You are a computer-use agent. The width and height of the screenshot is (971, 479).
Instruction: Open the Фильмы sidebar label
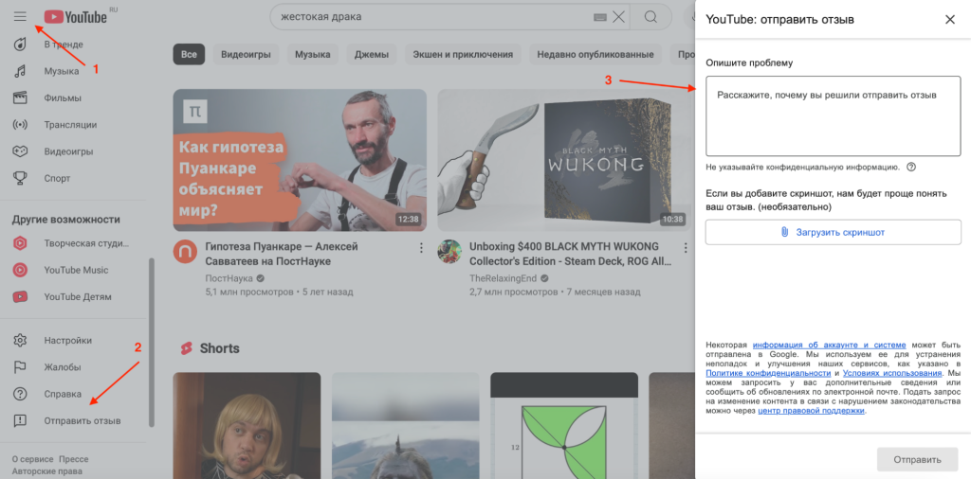(63, 98)
